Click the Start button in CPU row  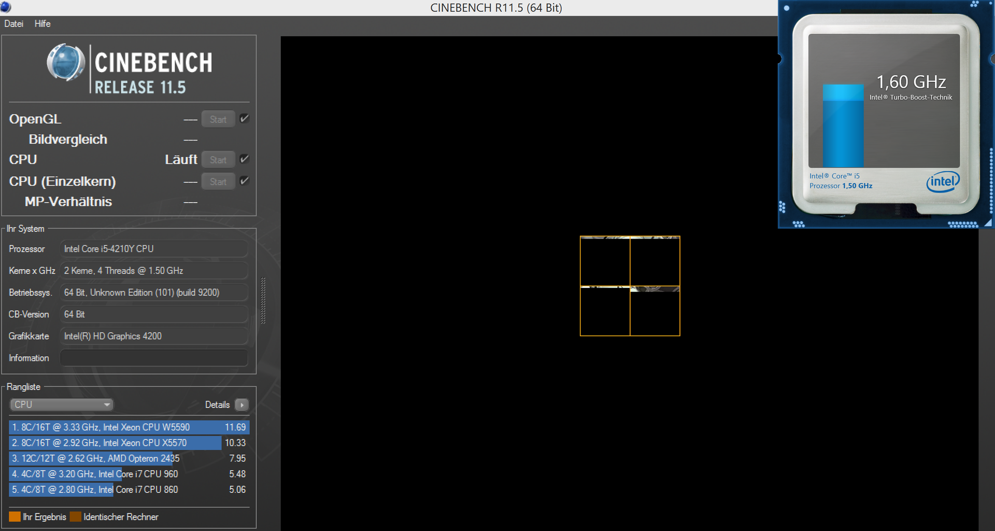pos(218,160)
